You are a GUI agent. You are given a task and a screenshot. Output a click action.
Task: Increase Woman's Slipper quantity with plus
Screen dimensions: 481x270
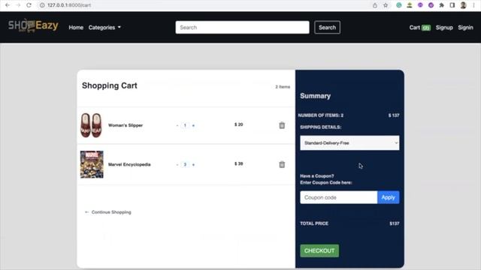[193, 125]
